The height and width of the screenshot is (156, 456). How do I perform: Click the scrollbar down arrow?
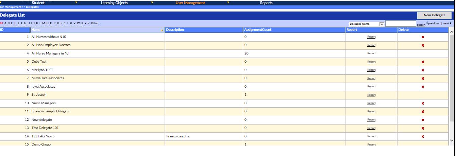coord(452,140)
